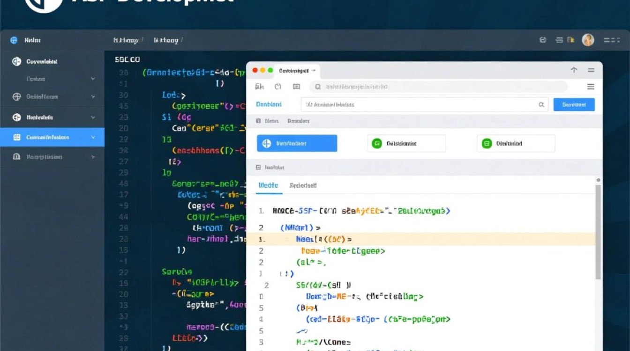Click the reload icon in the browser toolbar
Image resolution: width=630 pixels, height=351 pixels.
277,87
